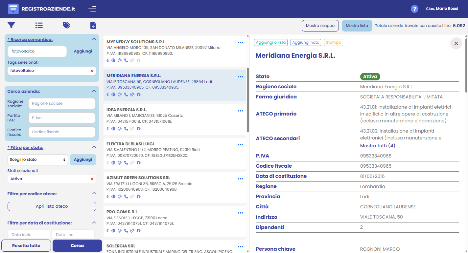Viewport: 468px width, 253px height.
Task: Select the AZIMUT GREEN SOLUTIONS SRL entry
Action: click(175, 187)
